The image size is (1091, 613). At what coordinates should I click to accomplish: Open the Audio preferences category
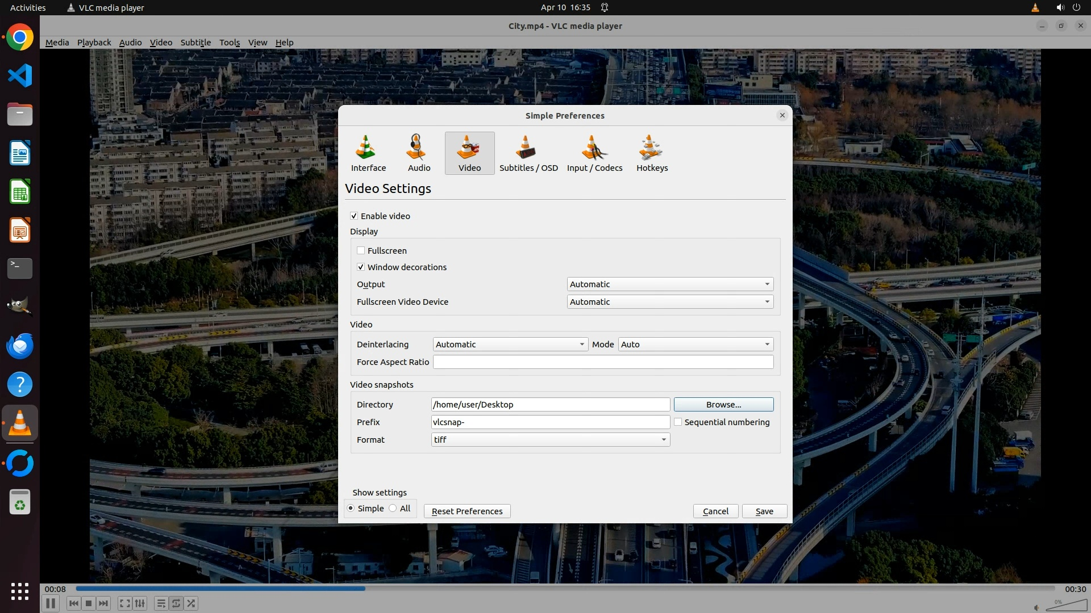419,153
